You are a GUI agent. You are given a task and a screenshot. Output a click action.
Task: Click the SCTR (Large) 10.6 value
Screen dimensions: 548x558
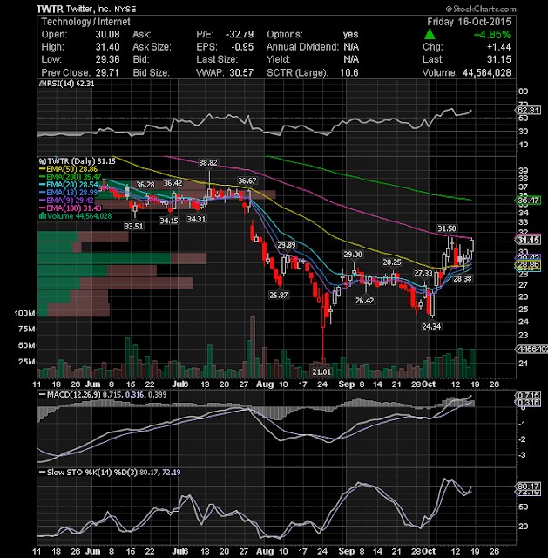coord(348,73)
